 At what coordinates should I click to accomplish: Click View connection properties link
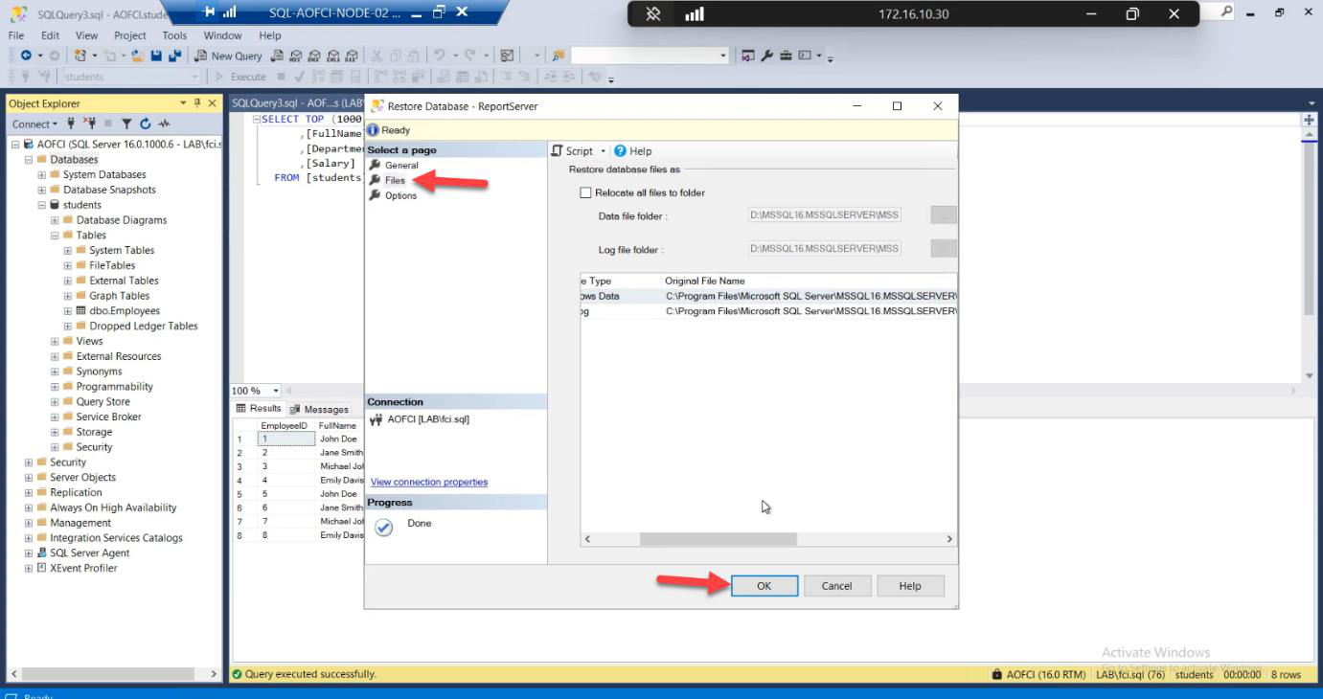coord(429,483)
